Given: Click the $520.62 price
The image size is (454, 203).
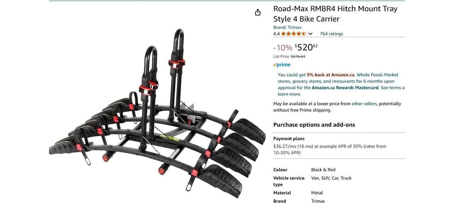Looking at the screenshot, I should [306, 47].
